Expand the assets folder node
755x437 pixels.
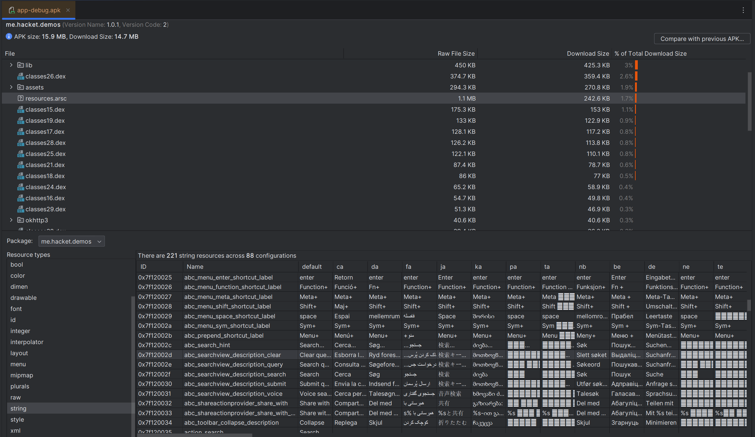tap(11, 87)
